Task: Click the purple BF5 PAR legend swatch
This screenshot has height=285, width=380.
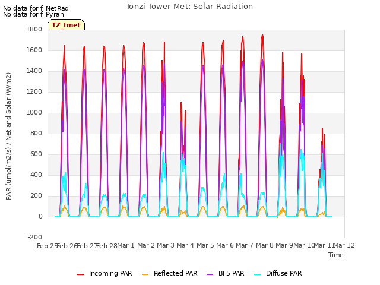Action: (210, 274)
